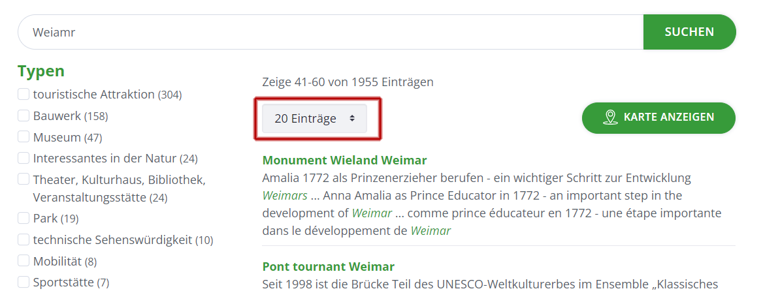Tick the Mobilität checkbox
Viewport: 763px width, 291px height.
tap(24, 261)
